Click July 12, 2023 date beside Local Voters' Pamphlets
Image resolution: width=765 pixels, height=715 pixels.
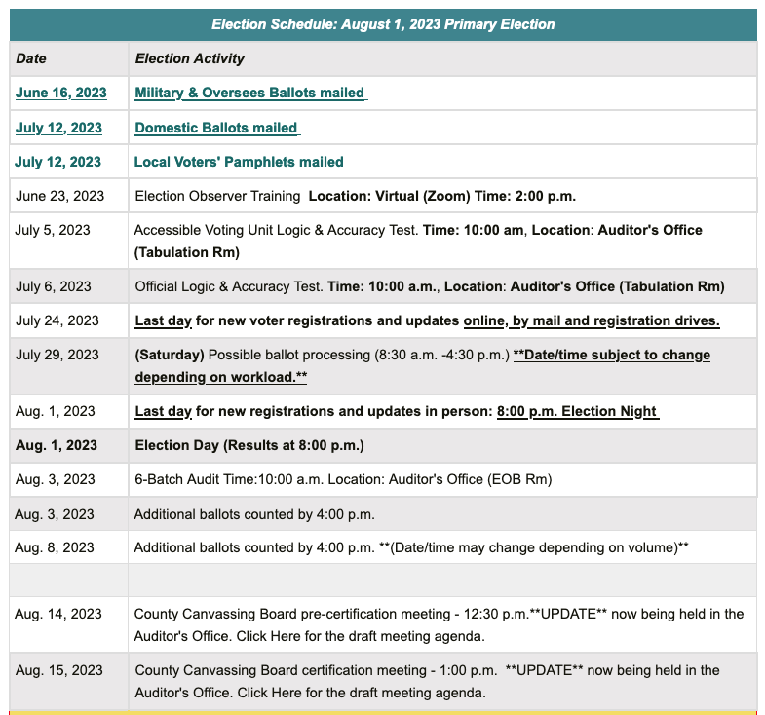coord(59,162)
